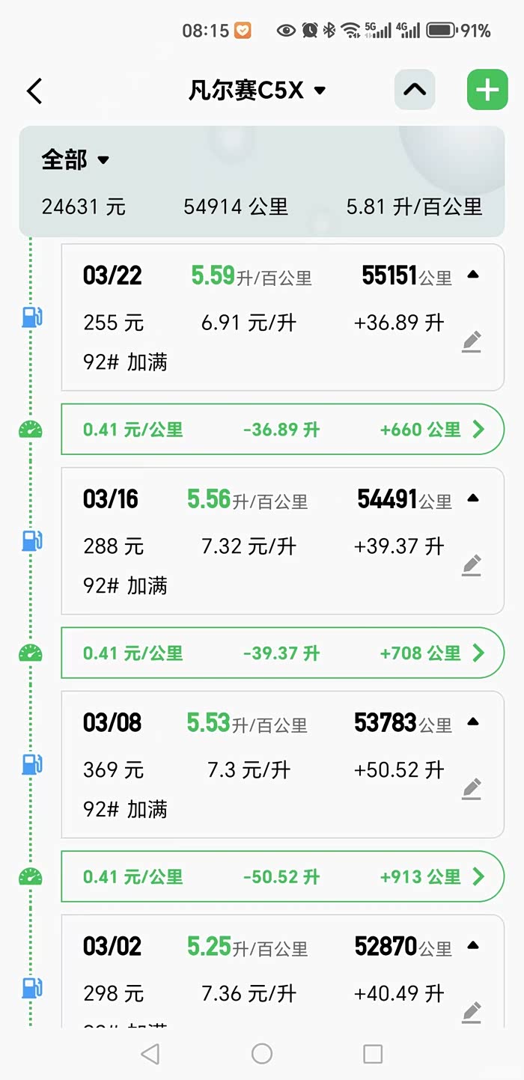Collapse the 03/16 record using its triangle
This screenshot has height=1080, width=524.
point(472,498)
